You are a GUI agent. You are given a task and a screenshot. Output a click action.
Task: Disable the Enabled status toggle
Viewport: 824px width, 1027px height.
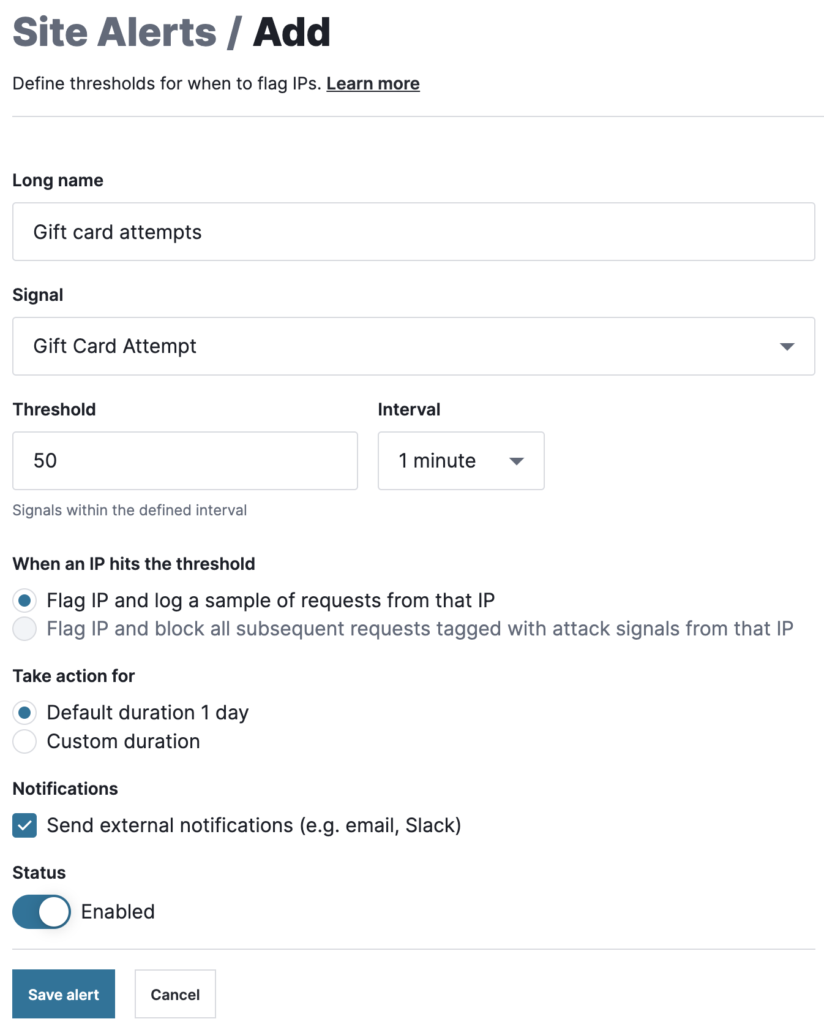click(x=41, y=912)
